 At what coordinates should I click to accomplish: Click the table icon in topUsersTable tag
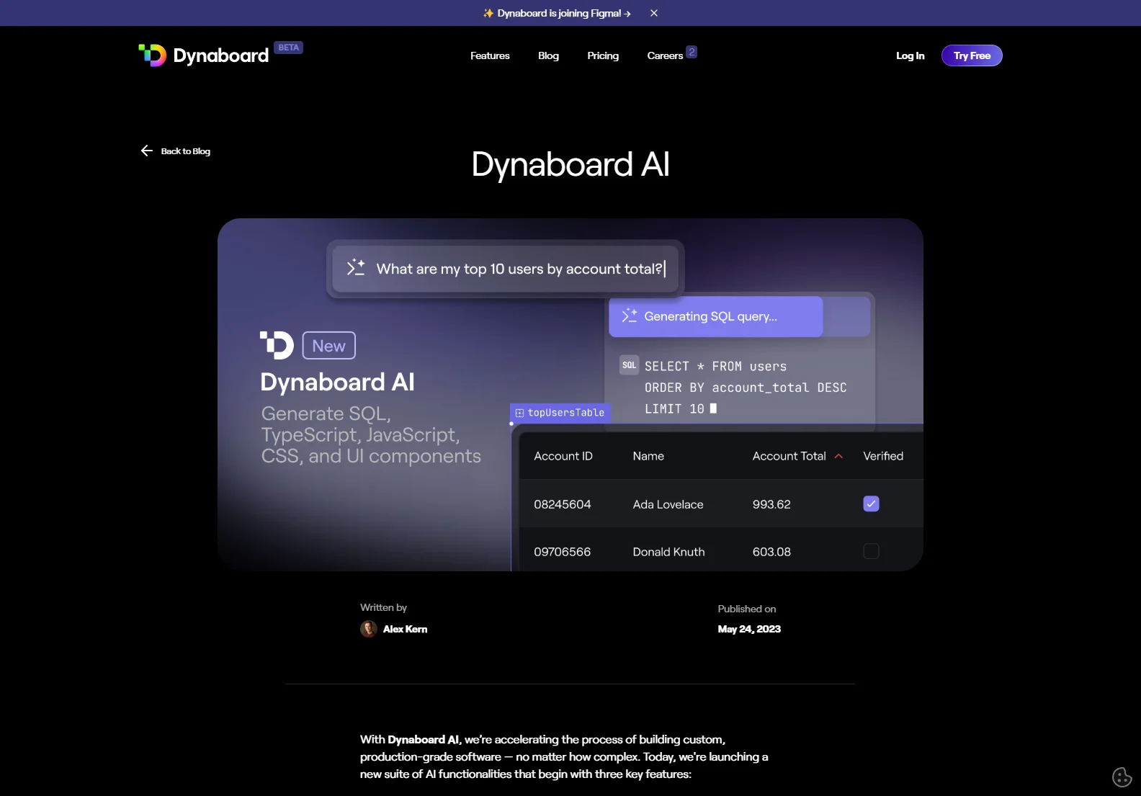pos(519,413)
